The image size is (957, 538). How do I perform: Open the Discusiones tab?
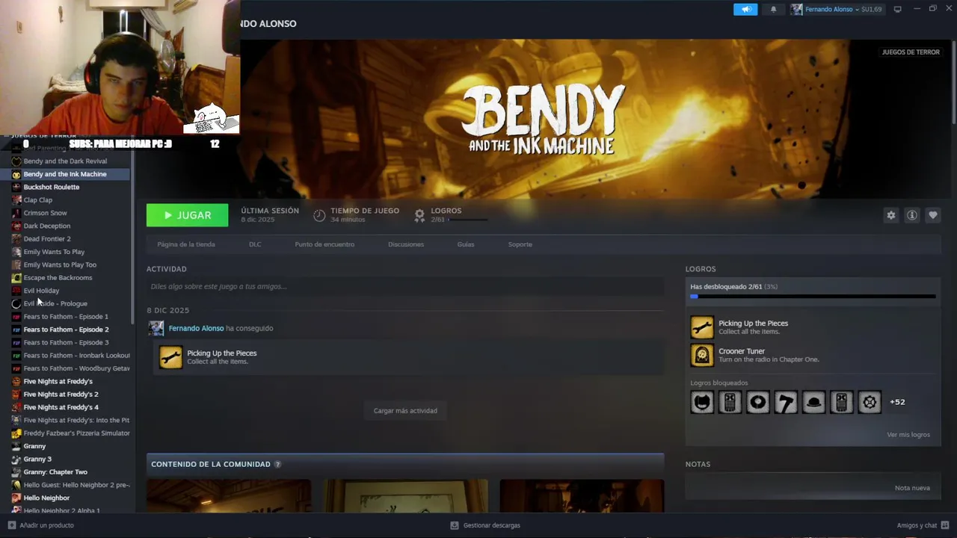click(406, 244)
